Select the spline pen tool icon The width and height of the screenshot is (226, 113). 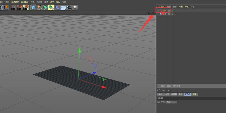tap(39, 7)
